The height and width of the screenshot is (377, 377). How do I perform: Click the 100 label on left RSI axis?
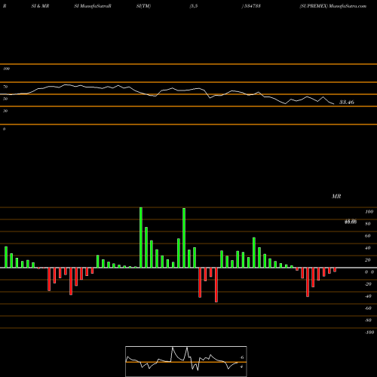pyautogui.click(x=6, y=69)
